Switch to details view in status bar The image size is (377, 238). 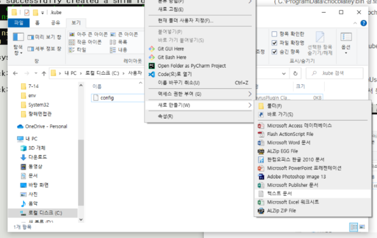coord(354,227)
